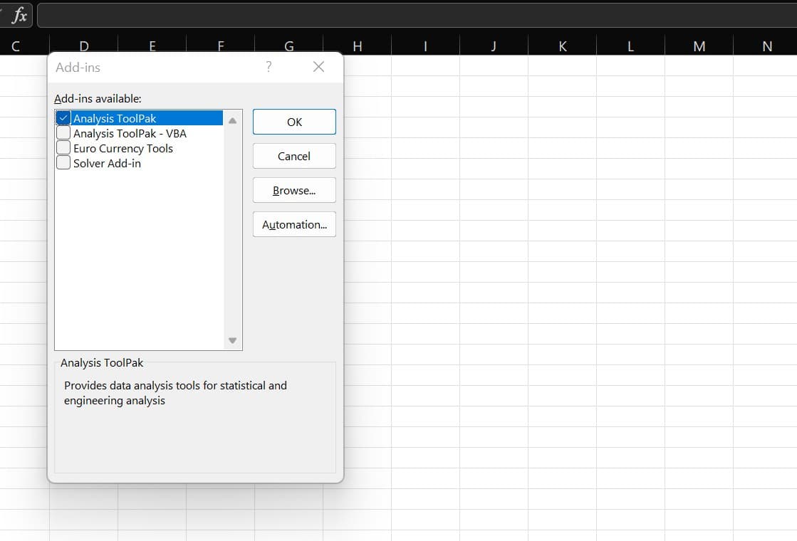The width and height of the screenshot is (797, 541).
Task: Click the add-ins list scroll up arrow
Action: [232, 120]
